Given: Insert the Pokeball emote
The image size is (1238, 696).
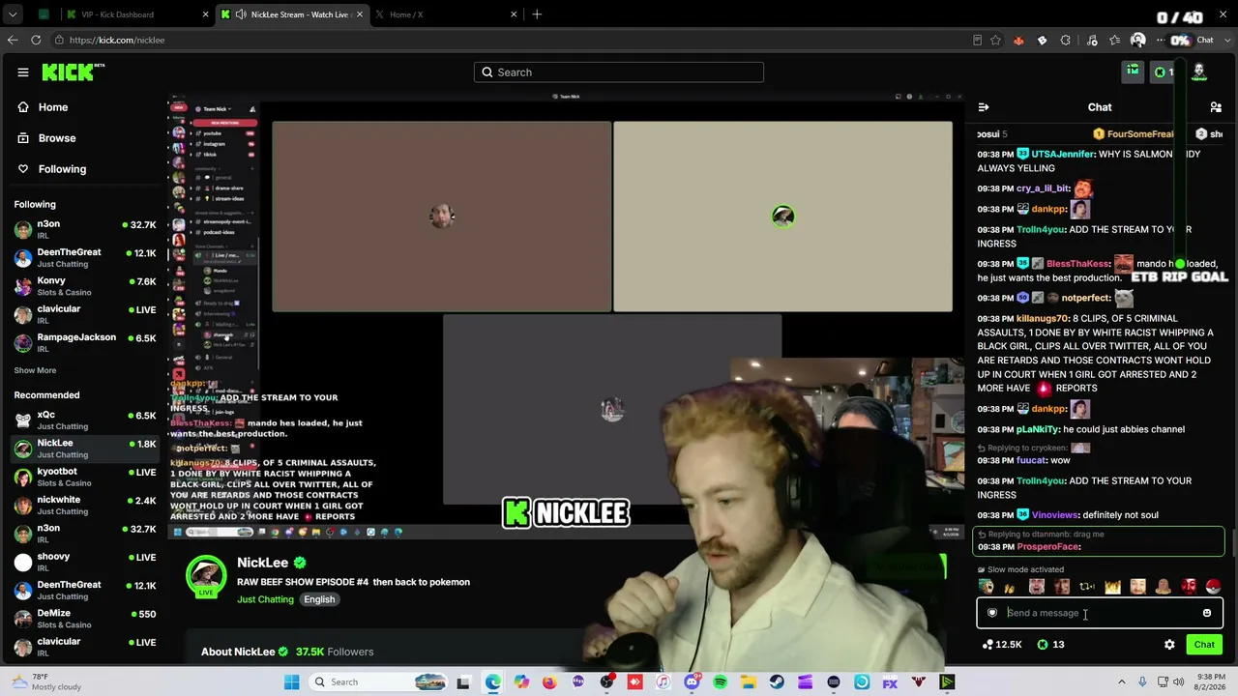Looking at the screenshot, I should point(1213,587).
